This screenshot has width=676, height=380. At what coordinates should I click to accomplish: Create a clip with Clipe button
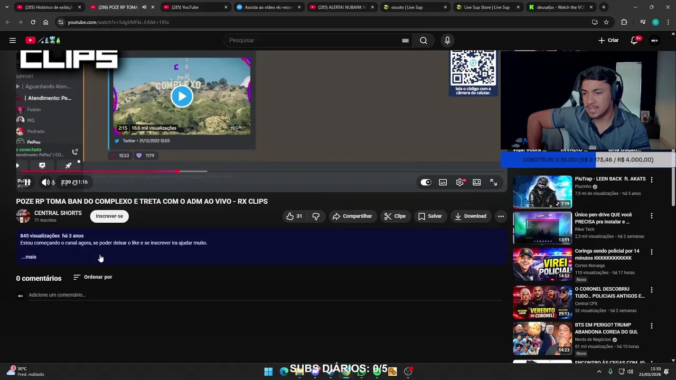(x=395, y=216)
